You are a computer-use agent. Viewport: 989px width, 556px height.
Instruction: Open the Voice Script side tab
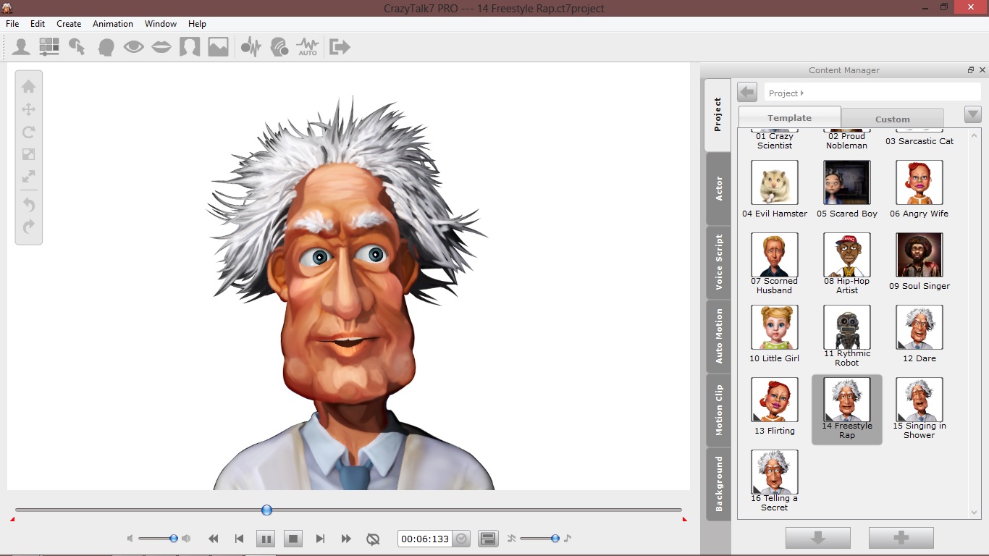(718, 262)
